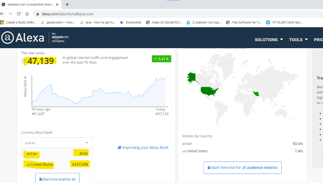Viewport: 323px width, 183px height.
Task: Open the TOOLS dropdown menu
Action: tap(299, 39)
